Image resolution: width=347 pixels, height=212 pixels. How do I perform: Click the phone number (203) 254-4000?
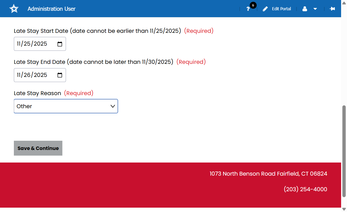(305, 189)
